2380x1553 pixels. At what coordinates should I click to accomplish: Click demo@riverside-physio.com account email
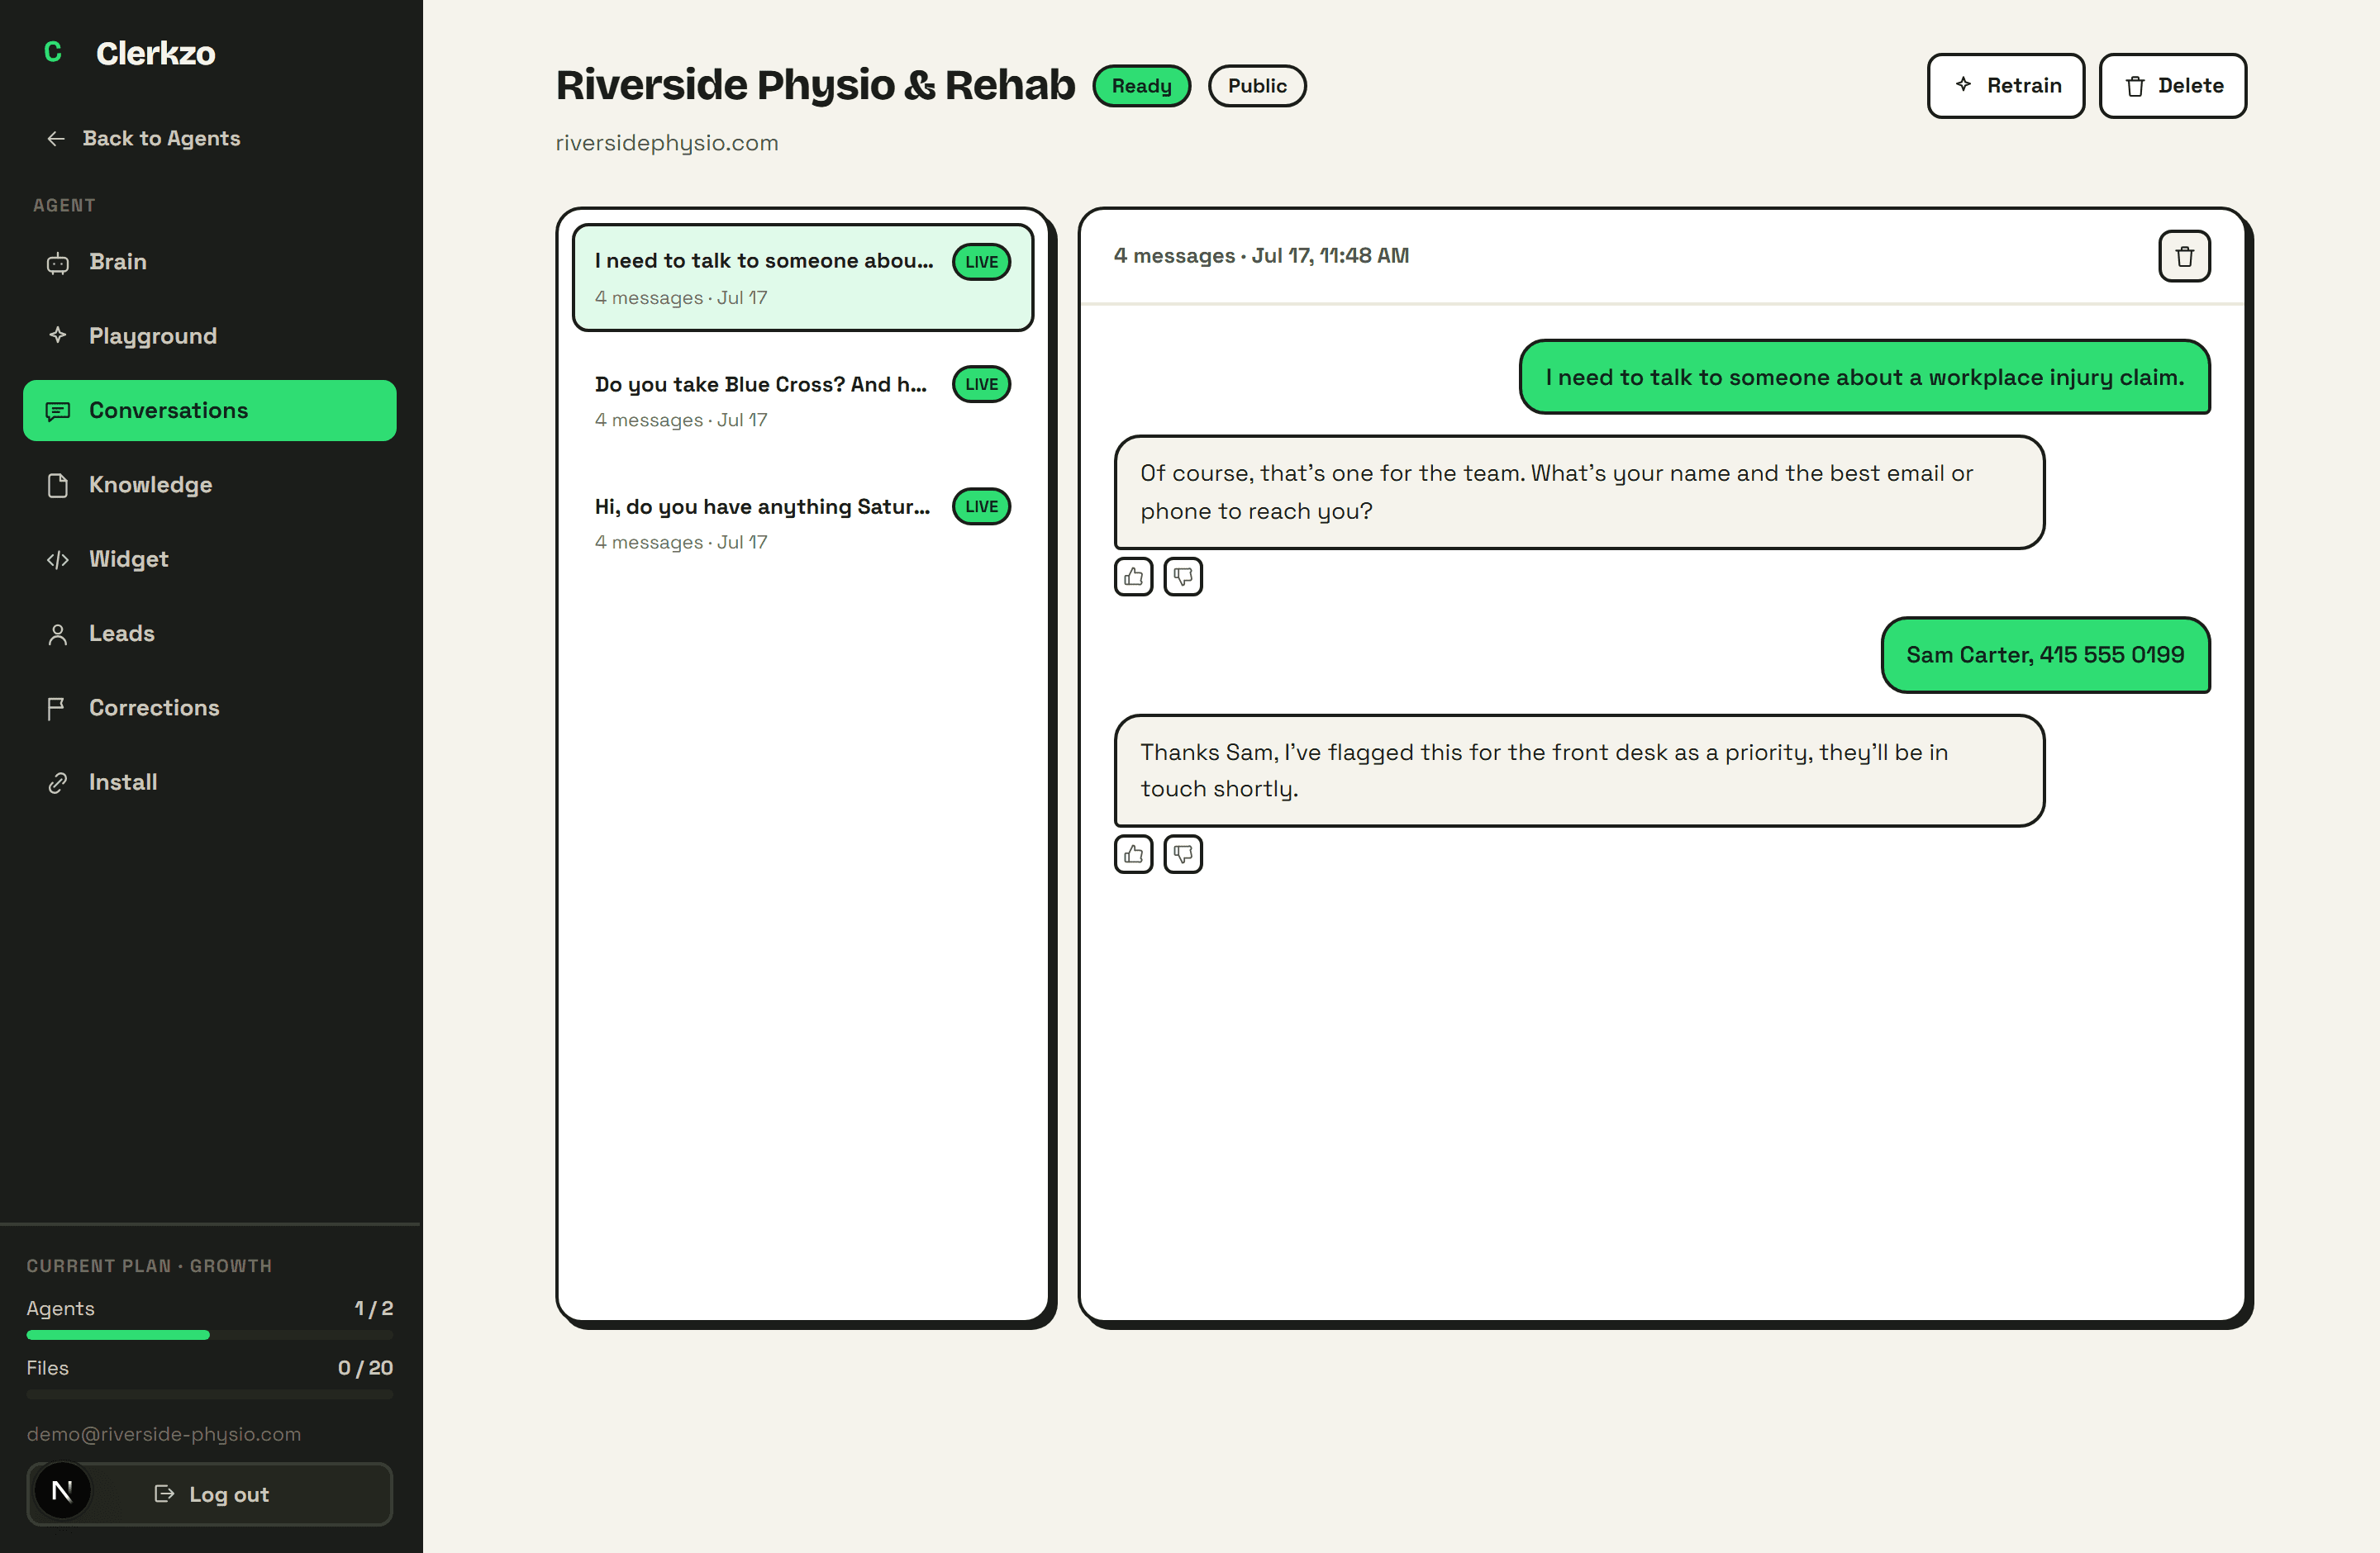(164, 1434)
